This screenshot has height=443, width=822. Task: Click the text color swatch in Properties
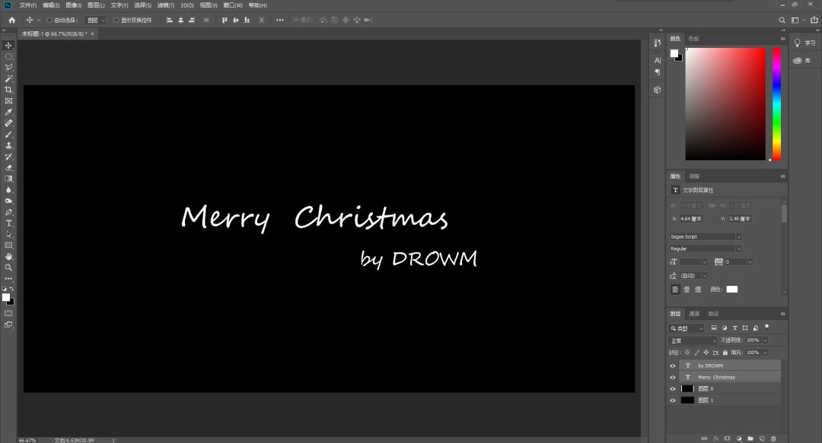click(732, 289)
